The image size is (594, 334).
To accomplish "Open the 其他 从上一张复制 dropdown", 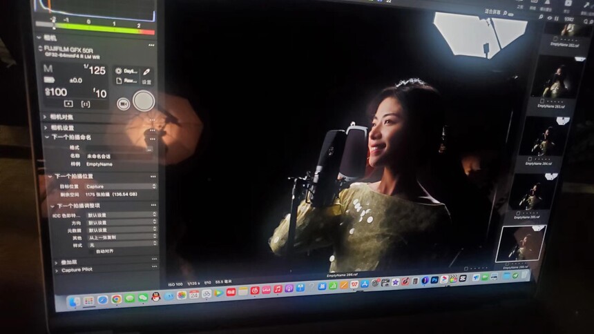I will tap(122, 237).
